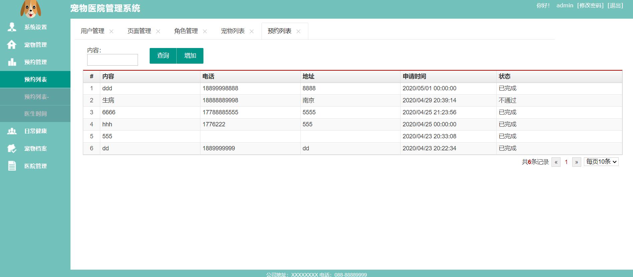Click the time 2020/04/23 20:22:34
Viewport: 633px width, 277px height.
click(x=429, y=148)
